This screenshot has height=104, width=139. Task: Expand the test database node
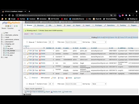2,57
